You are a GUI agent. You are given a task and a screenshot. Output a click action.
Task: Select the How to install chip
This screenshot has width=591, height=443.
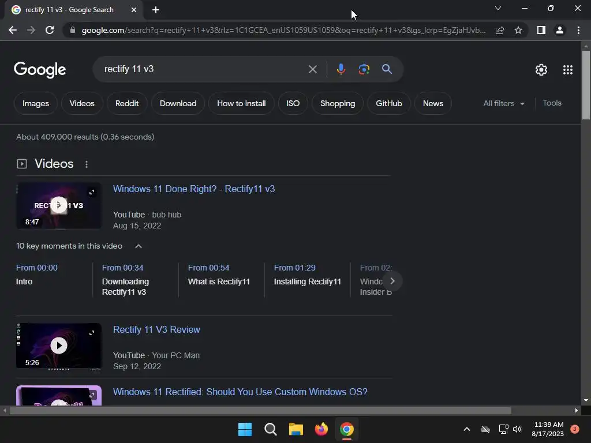click(241, 103)
